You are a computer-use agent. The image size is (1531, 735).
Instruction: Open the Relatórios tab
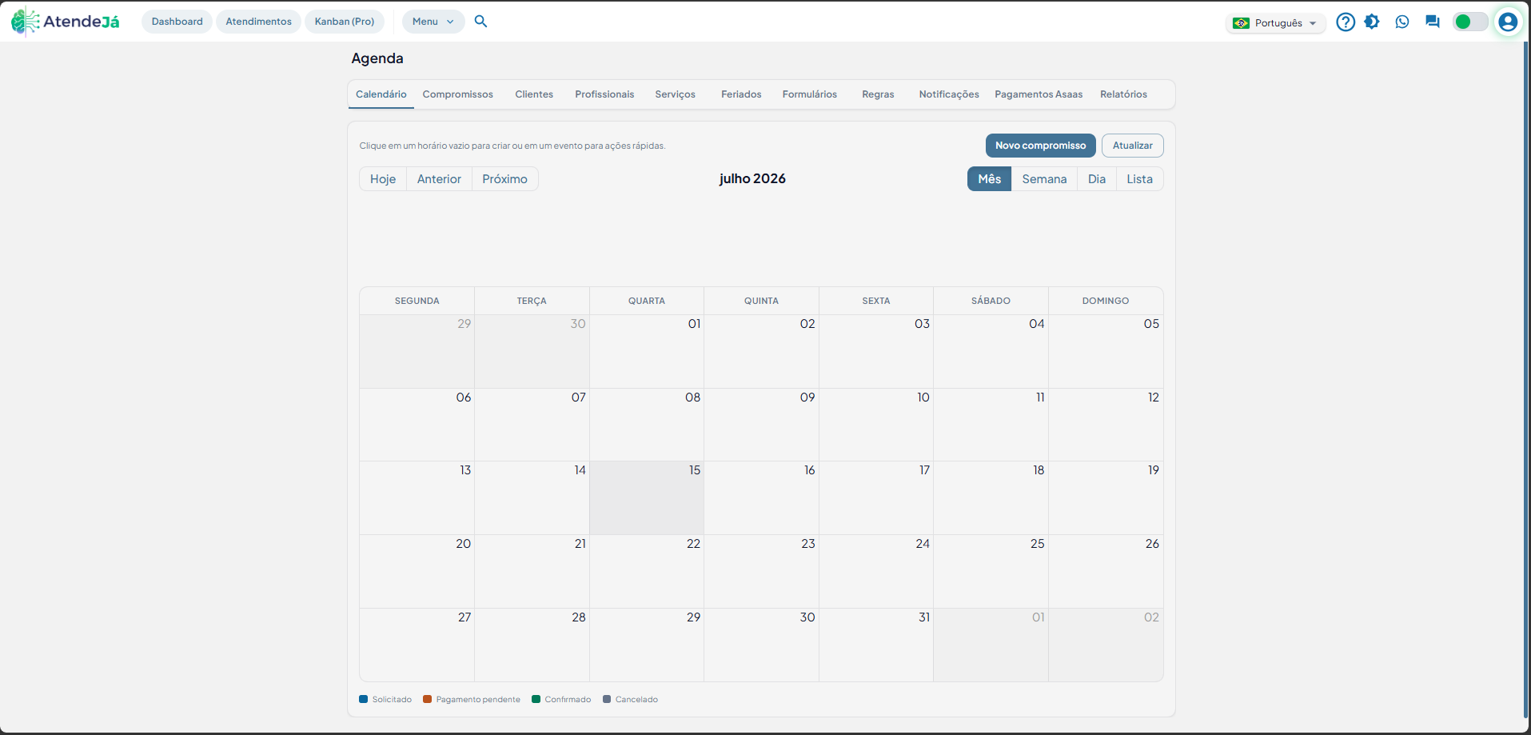1123,94
